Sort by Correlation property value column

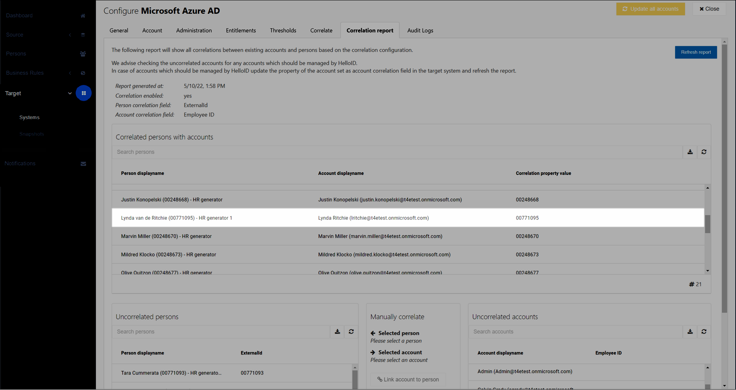pyautogui.click(x=543, y=173)
